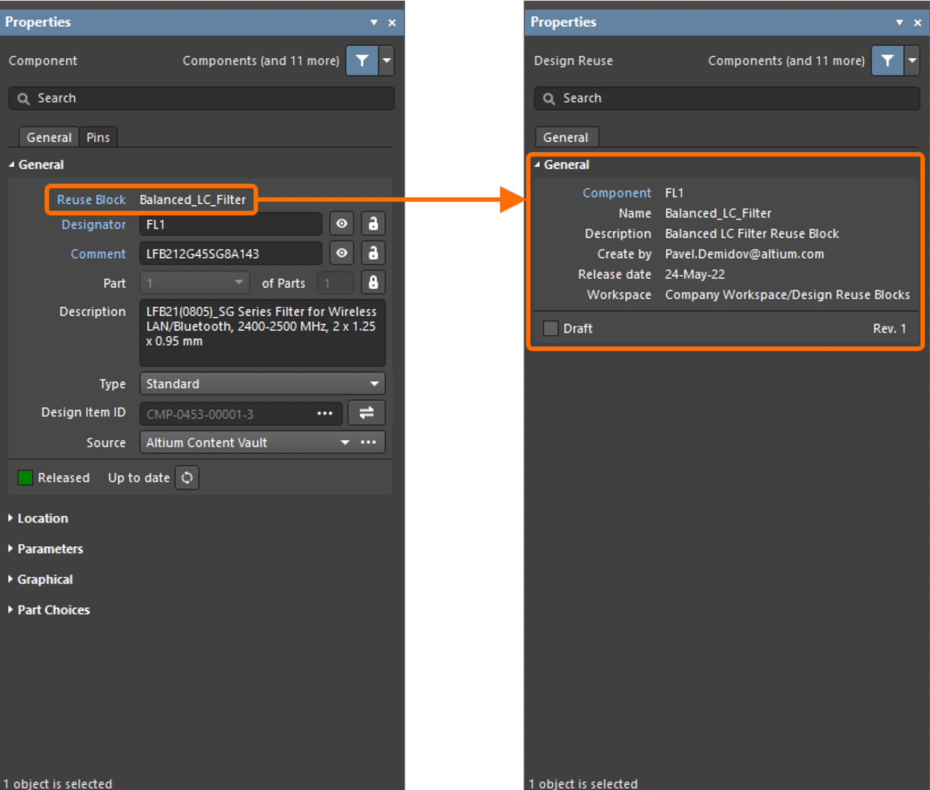Expand the Location section

[42, 518]
